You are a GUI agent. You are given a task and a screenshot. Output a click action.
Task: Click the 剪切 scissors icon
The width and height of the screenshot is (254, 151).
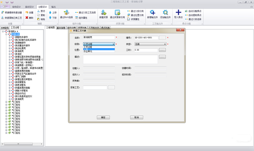coord(38,11)
